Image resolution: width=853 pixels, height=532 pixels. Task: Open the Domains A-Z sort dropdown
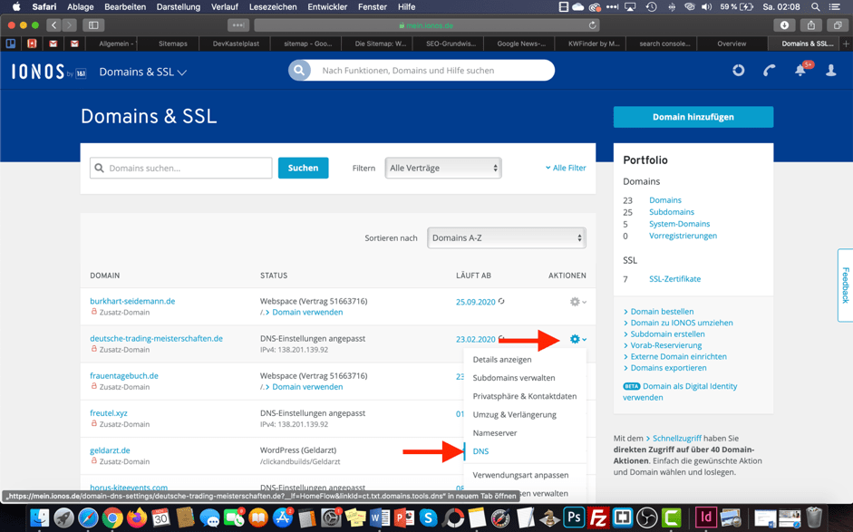coord(507,237)
